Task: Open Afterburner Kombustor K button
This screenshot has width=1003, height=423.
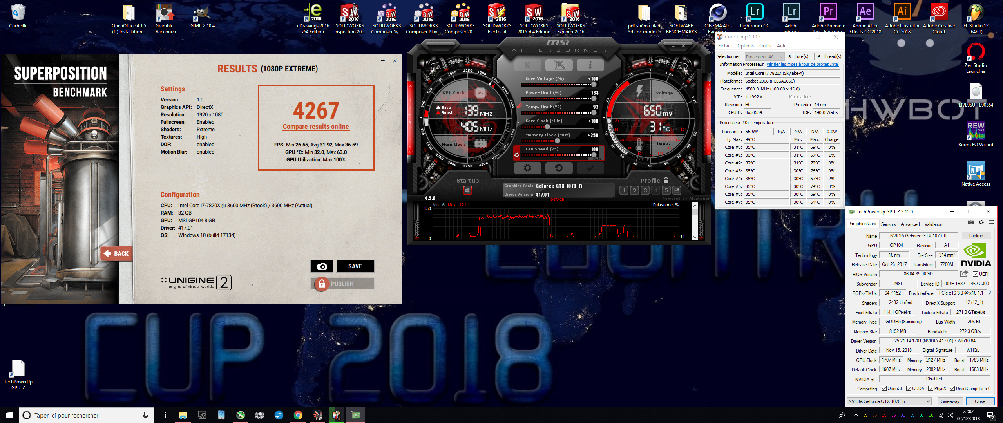Action: [527, 65]
